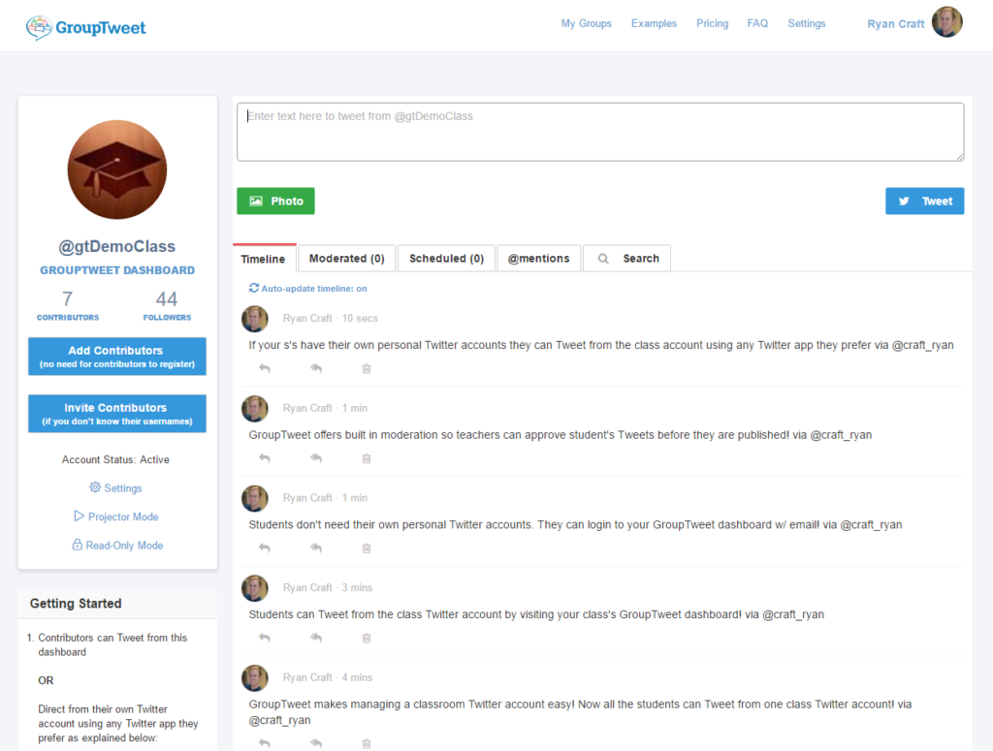
Task: Click avatar on the 3 mins tweet
Action: point(255,588)
